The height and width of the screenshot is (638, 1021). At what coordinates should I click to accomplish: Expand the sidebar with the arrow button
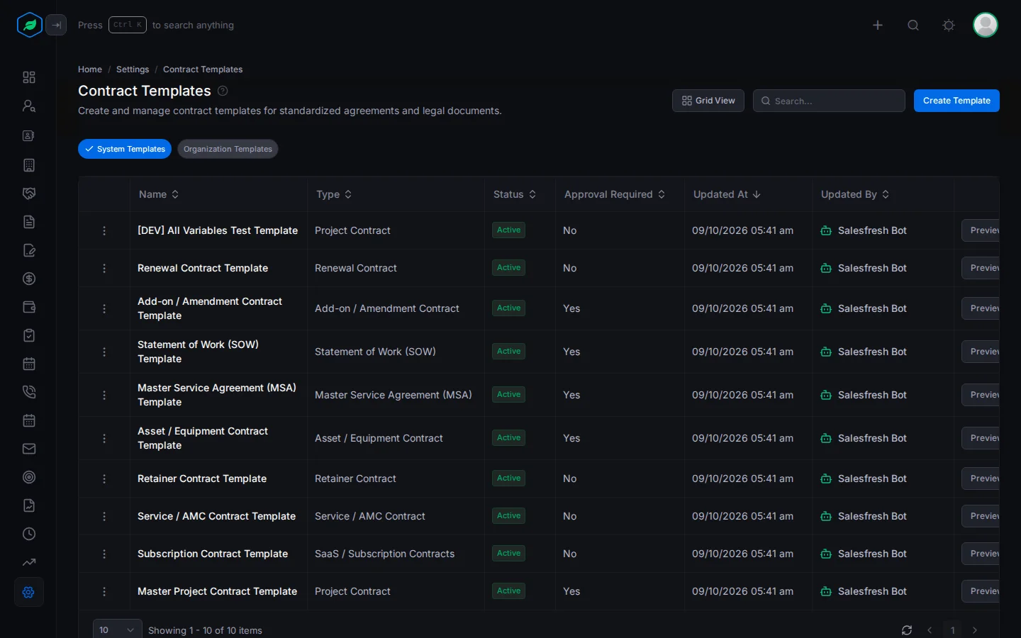56,25
